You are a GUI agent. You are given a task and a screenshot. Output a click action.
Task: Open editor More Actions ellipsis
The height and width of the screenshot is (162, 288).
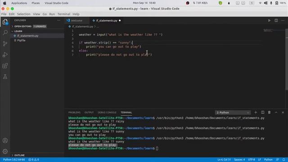[283, 20]
